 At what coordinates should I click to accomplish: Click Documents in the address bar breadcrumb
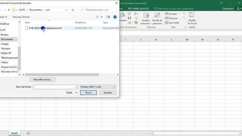click(x=36, y=10)
